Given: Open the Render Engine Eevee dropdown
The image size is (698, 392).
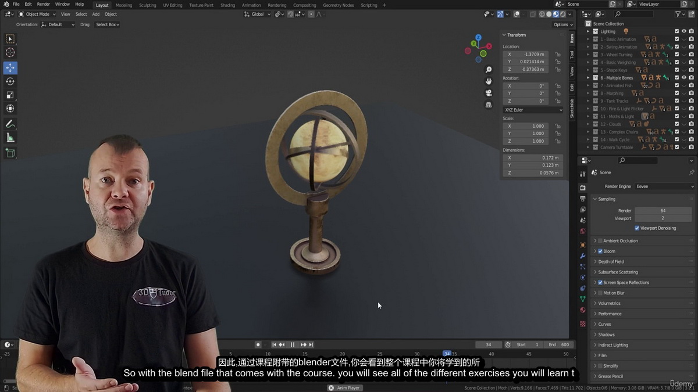Looking at the screenshot, I should pyautogui.click(x=664, y=186).
